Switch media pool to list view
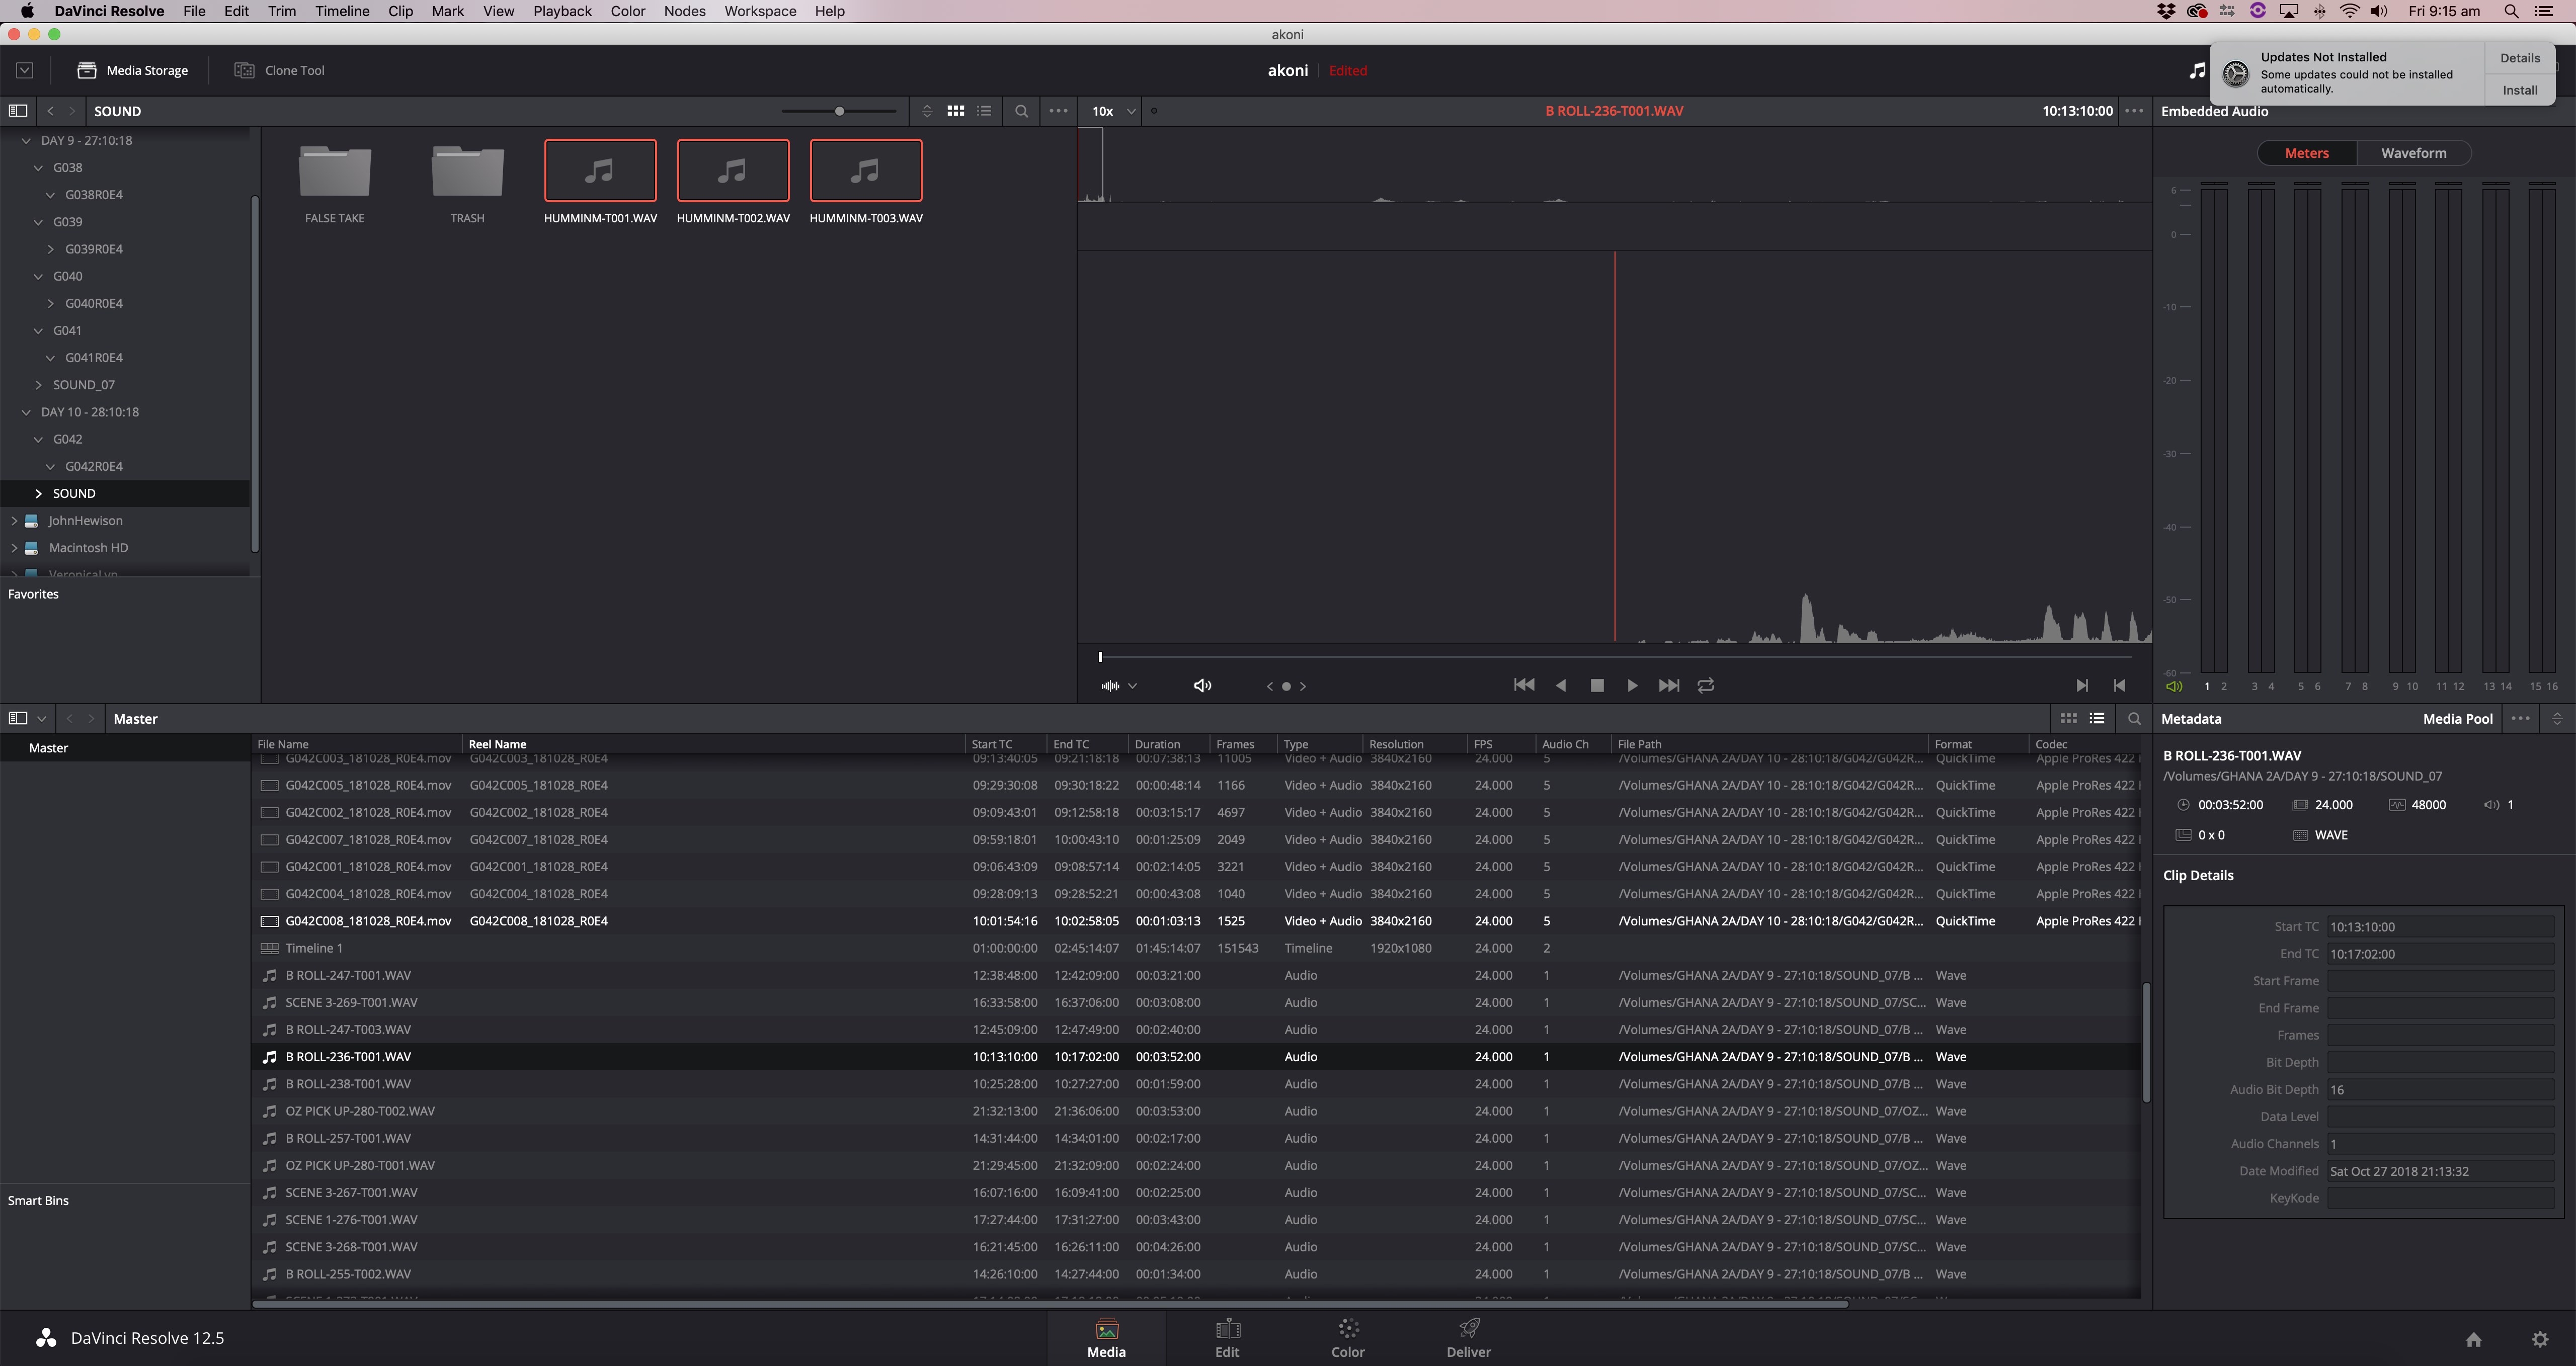 (2097, 718)
